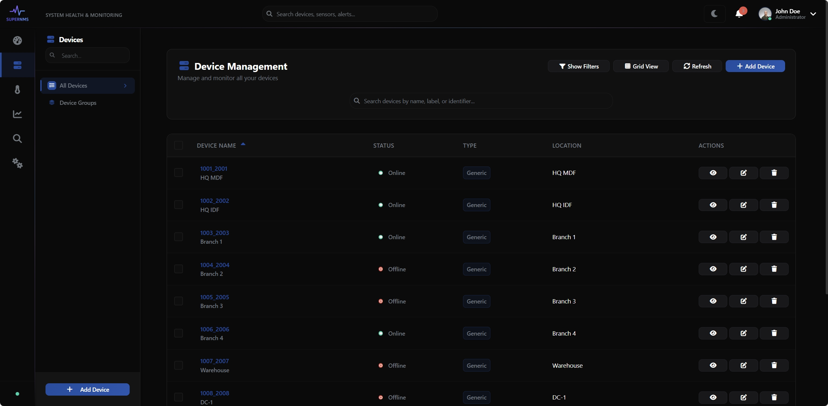Click Add Device button in sidebar bottom
The width and height of the screenshot is (828, 406).
tap(87, 389)
